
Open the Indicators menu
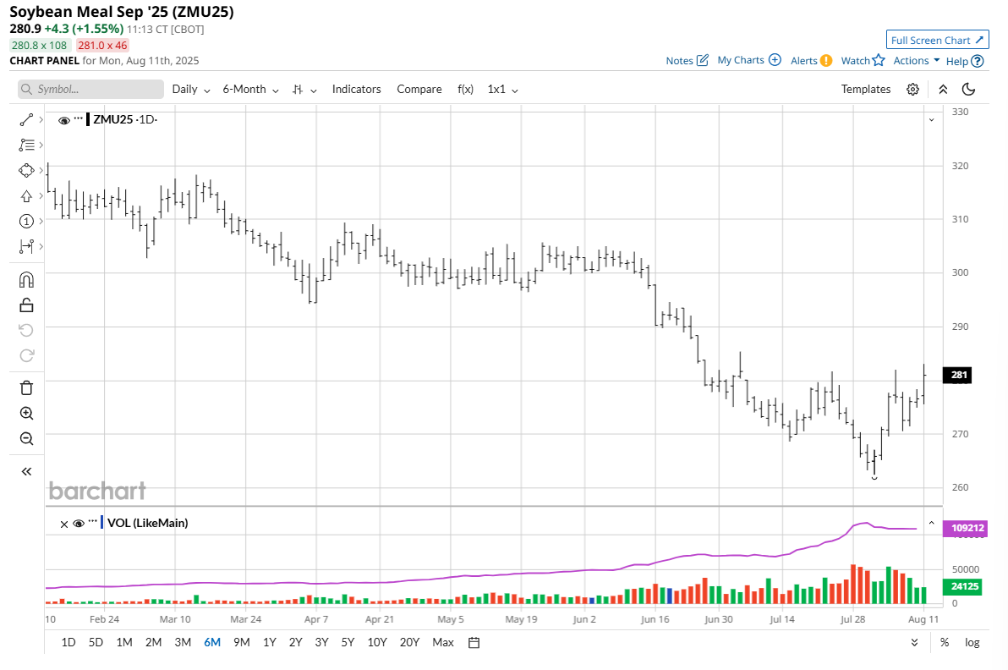pyautogui.click(x=356, y=90)
